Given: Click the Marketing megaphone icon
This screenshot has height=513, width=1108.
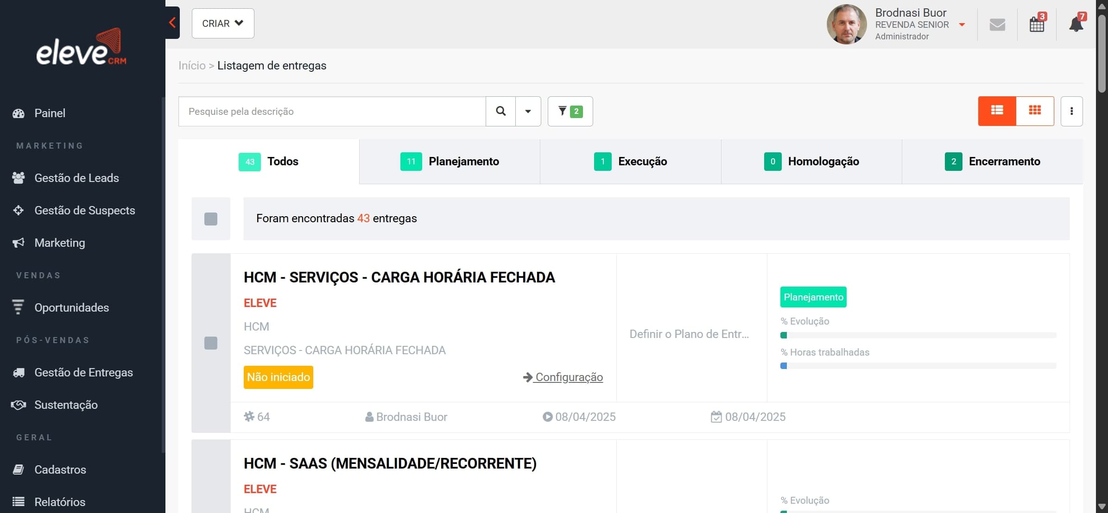Looking at the screenshot, I should [x=19, y=243].
